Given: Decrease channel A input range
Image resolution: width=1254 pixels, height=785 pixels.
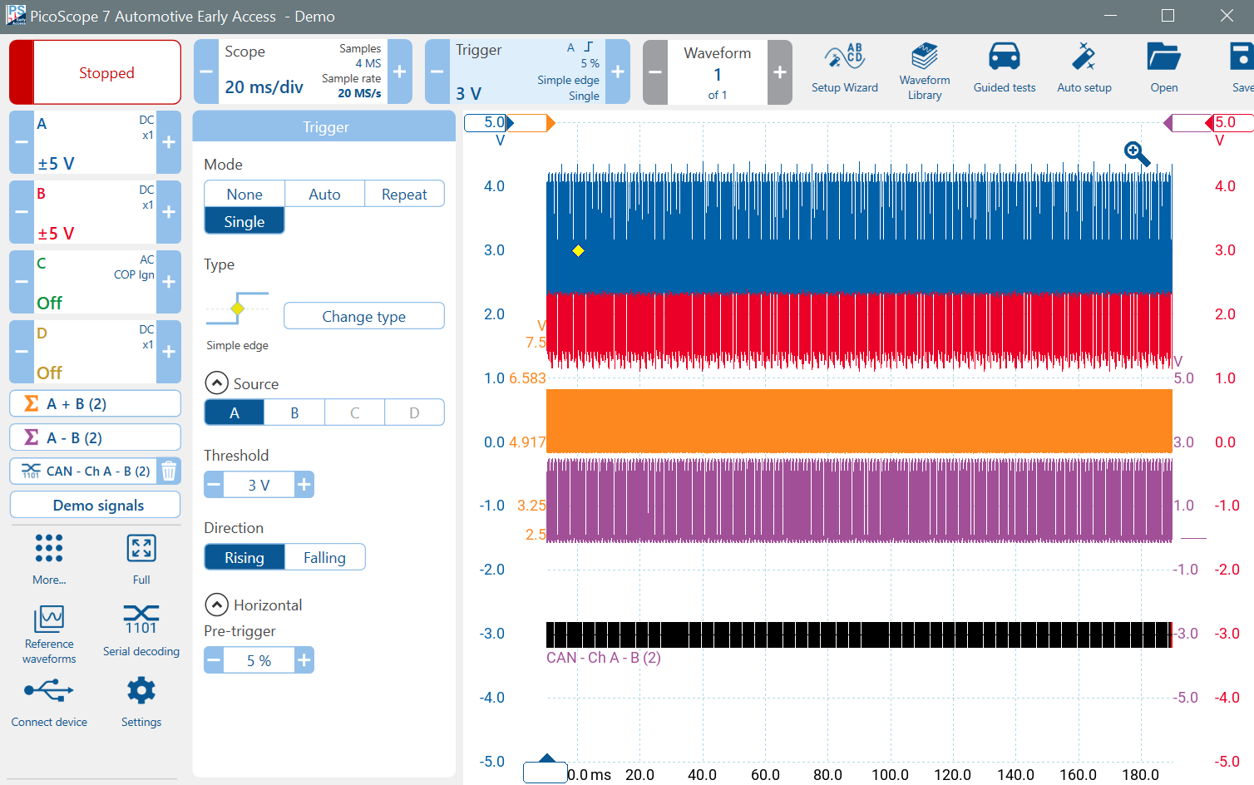Looking at the screenshot, I should pos(22,142).
